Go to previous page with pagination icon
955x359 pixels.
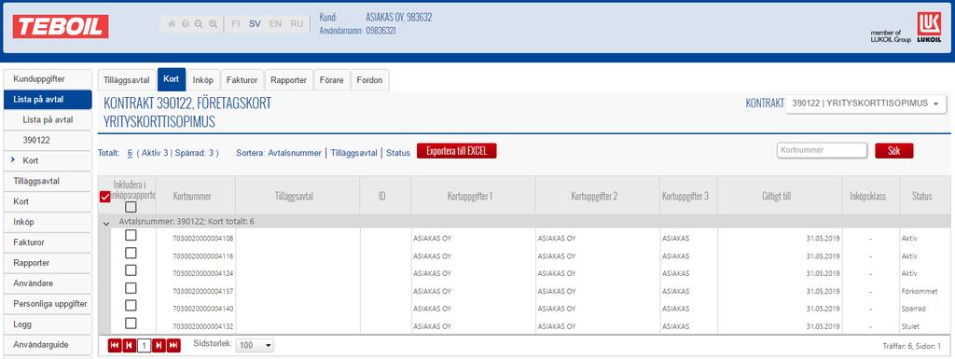click(129, 345)
